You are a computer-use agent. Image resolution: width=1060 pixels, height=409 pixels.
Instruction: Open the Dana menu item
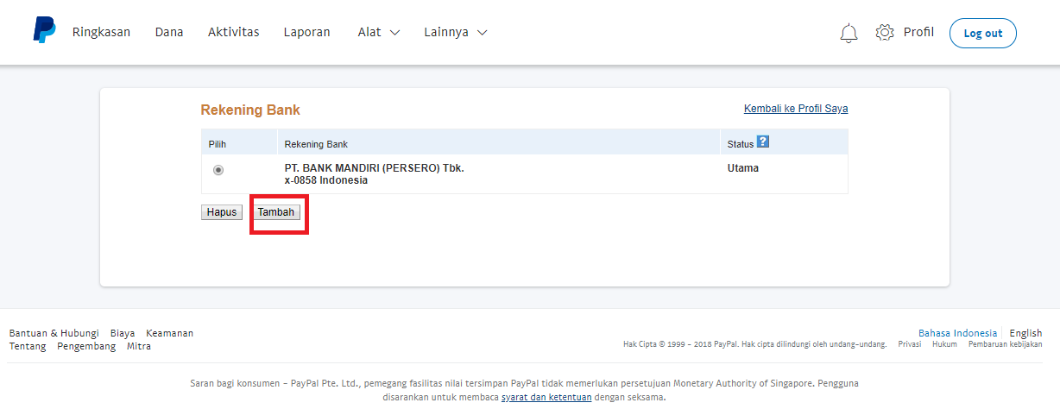click(x=169, y=32)
